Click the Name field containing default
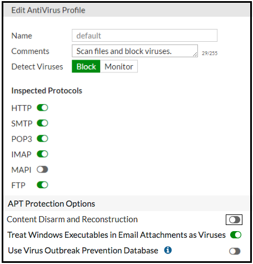This screenshot has height=264, width=253. pos(145,36)
